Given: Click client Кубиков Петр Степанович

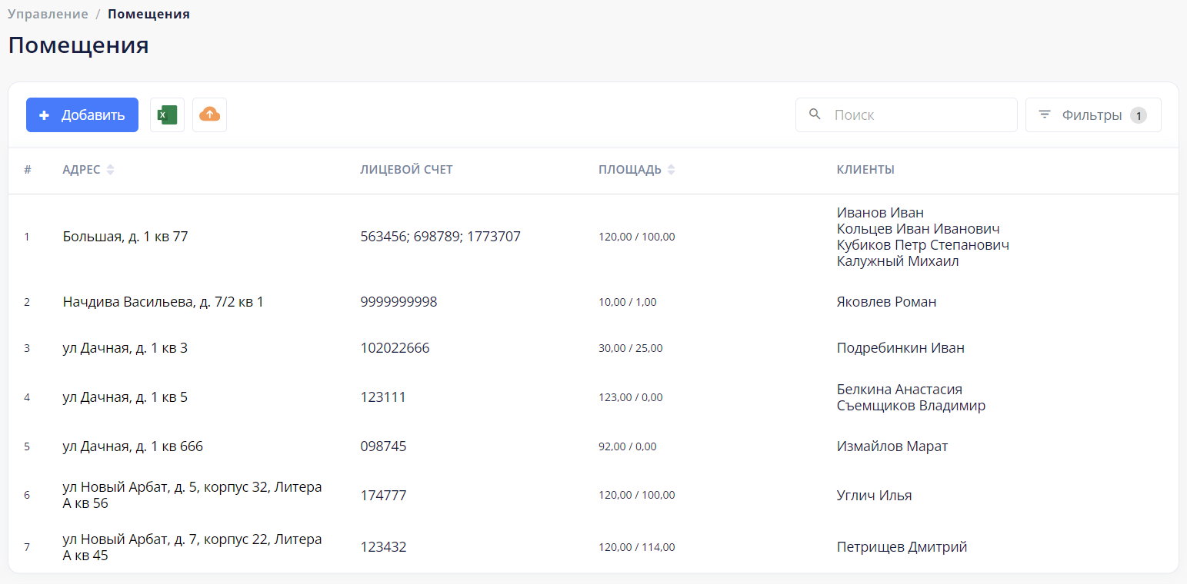Looking at the screenshot, I should [x=923, y=245].
